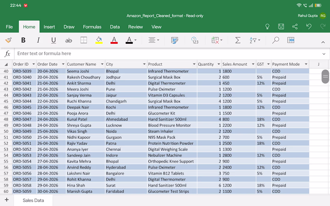Open the Order ID filter dropdown

(34, 64)
